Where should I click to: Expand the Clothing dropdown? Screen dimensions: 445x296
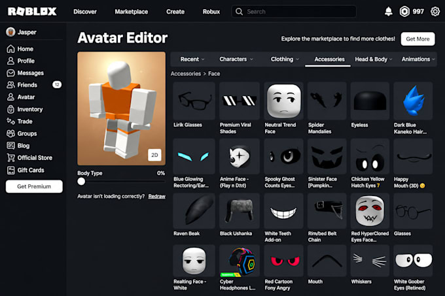(285, 59)
